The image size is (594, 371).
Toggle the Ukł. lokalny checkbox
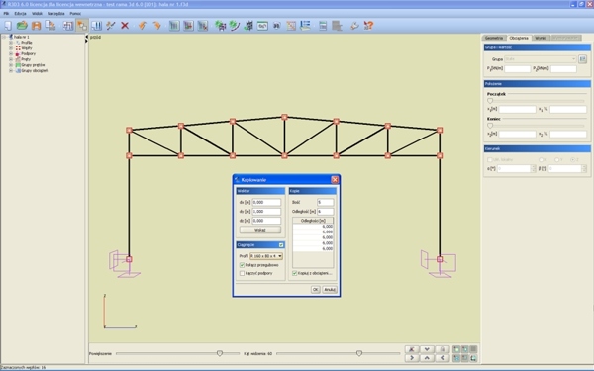489,159
